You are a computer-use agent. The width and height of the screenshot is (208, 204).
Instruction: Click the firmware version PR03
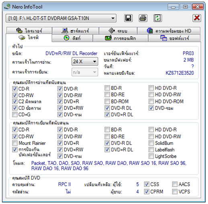tap(188, 54)
